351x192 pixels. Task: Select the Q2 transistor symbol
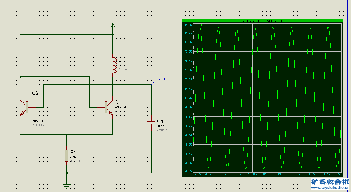pyautogui.click(x=26, y=107)
